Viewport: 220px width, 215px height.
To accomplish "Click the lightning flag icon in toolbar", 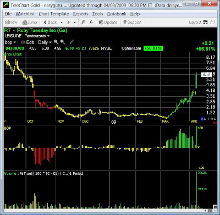I will [x=83, y=23].
